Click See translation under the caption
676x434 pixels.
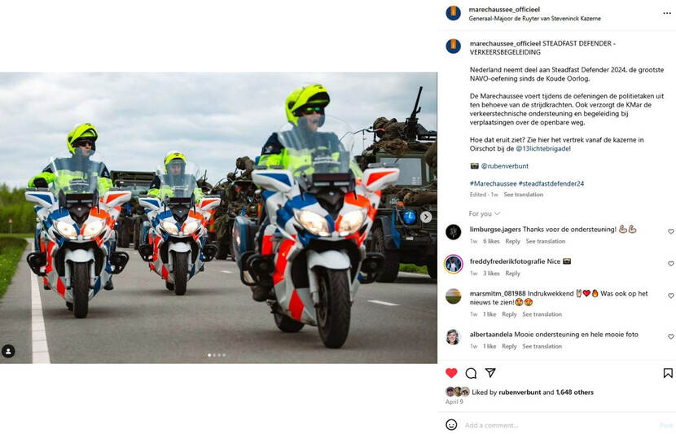click(x=524, y=195)
